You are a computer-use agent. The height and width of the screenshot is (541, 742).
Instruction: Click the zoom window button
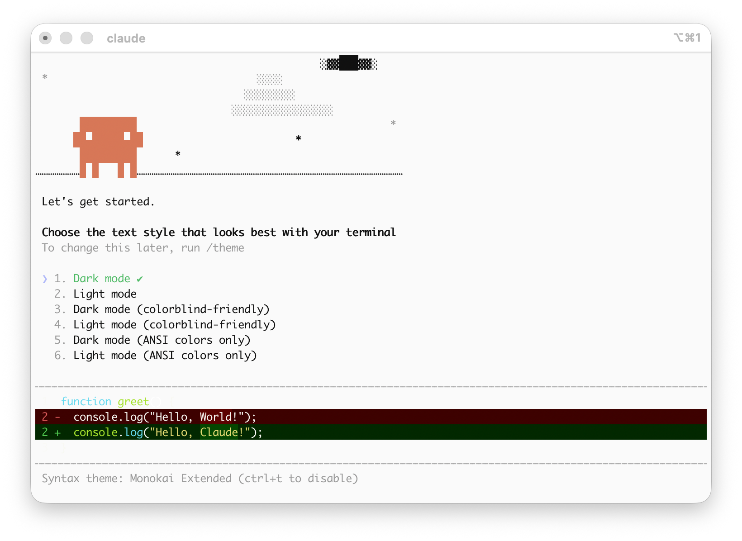pyautogui.click(x=87, y=38)
